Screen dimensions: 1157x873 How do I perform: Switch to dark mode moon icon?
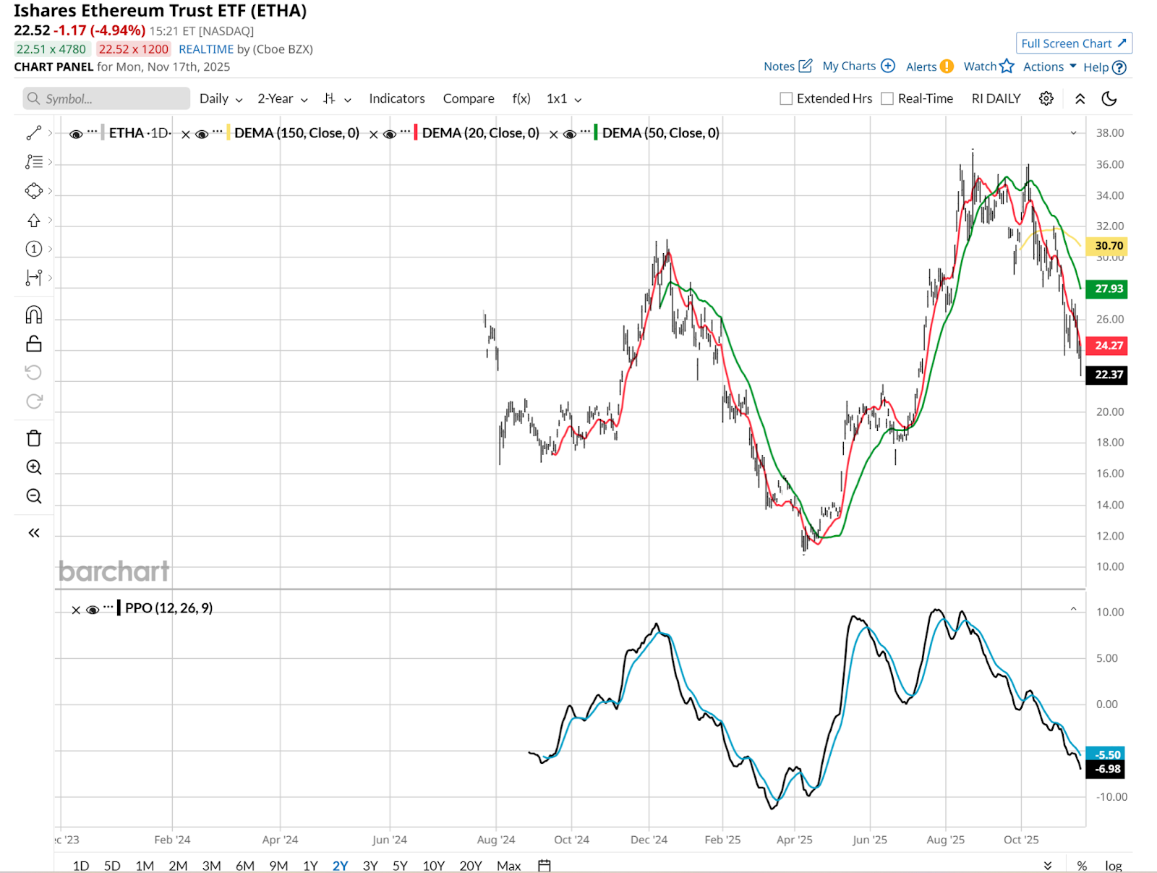point(1109,98)
